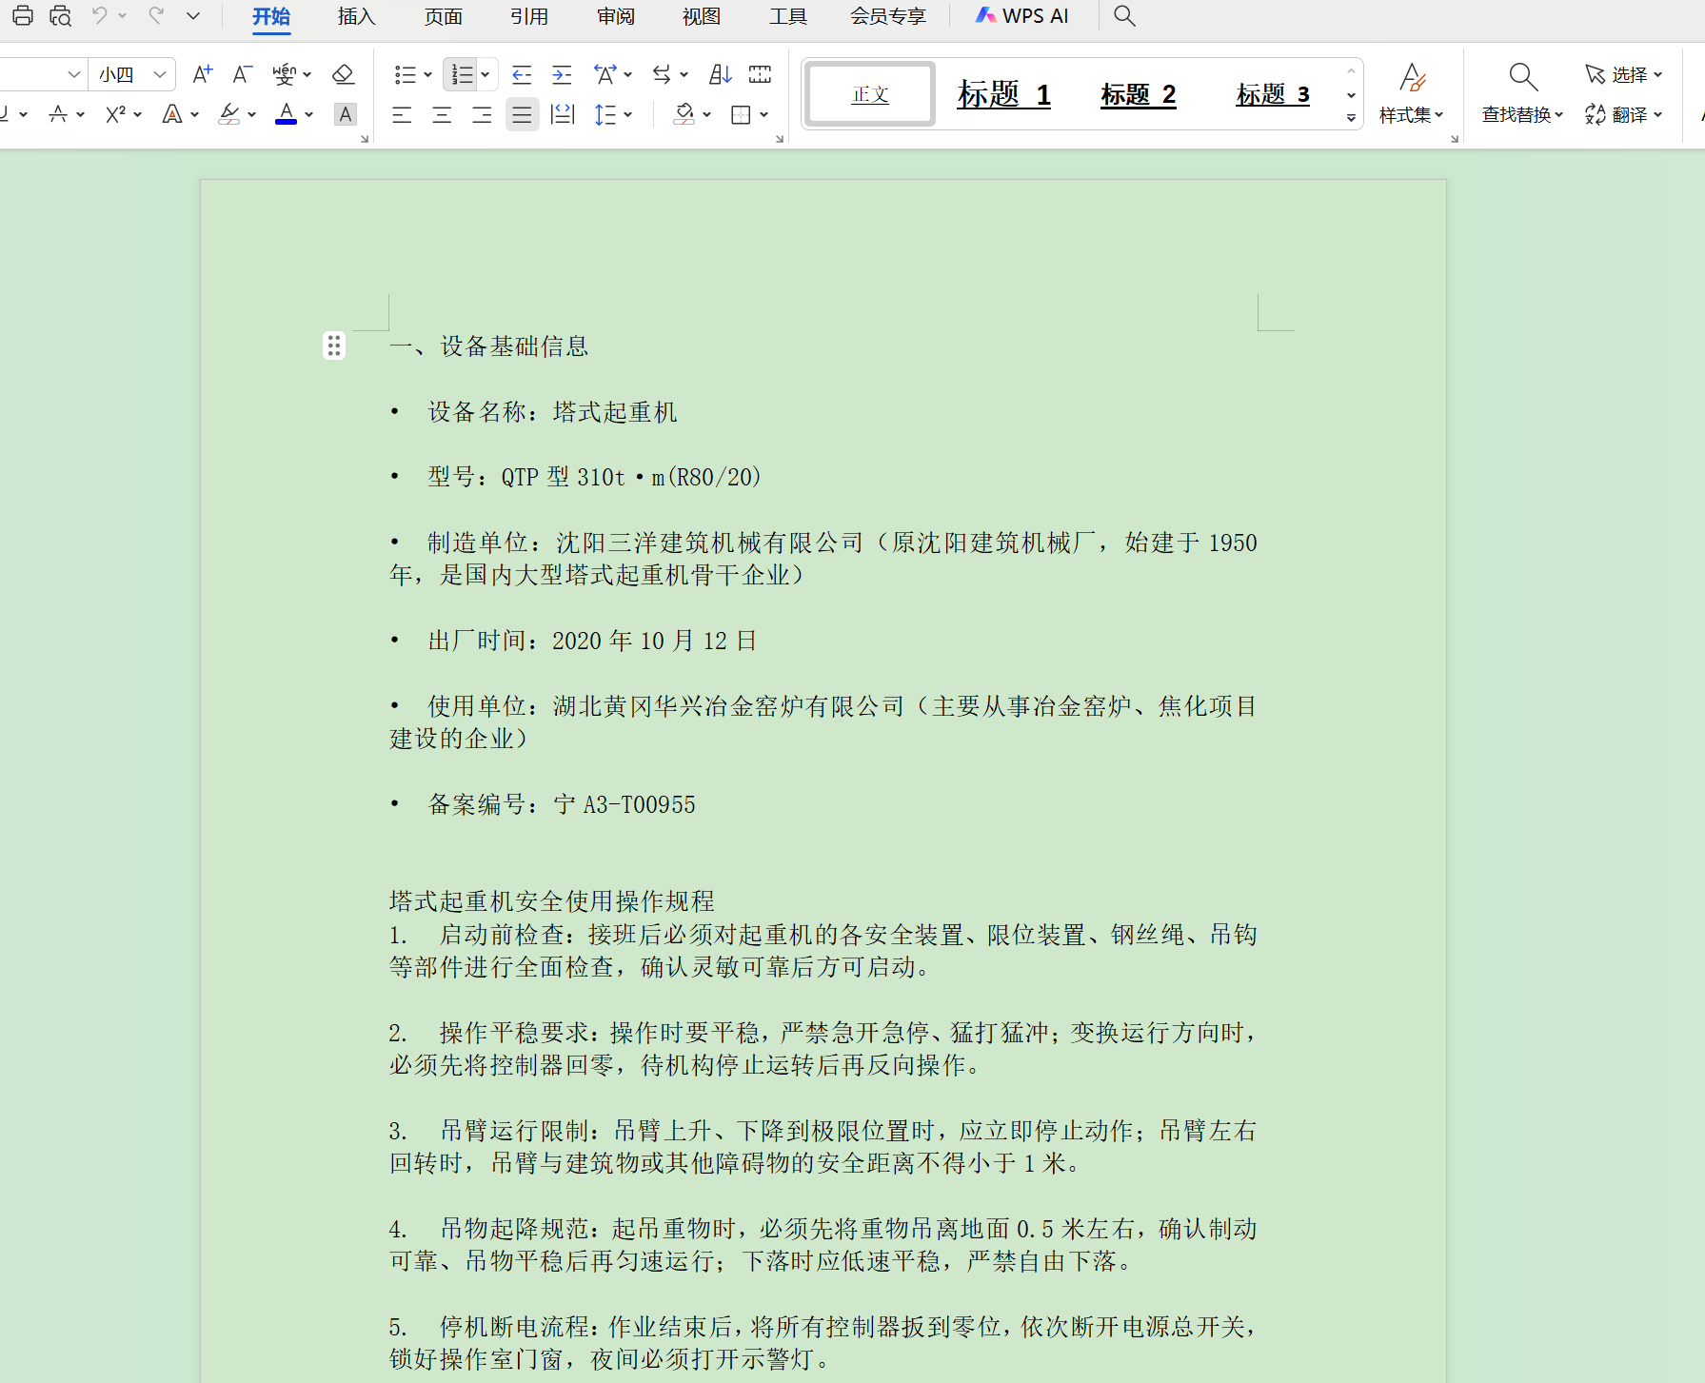Toggle numbered list button
The image size is (1705, 1383).
click(462, 74)
